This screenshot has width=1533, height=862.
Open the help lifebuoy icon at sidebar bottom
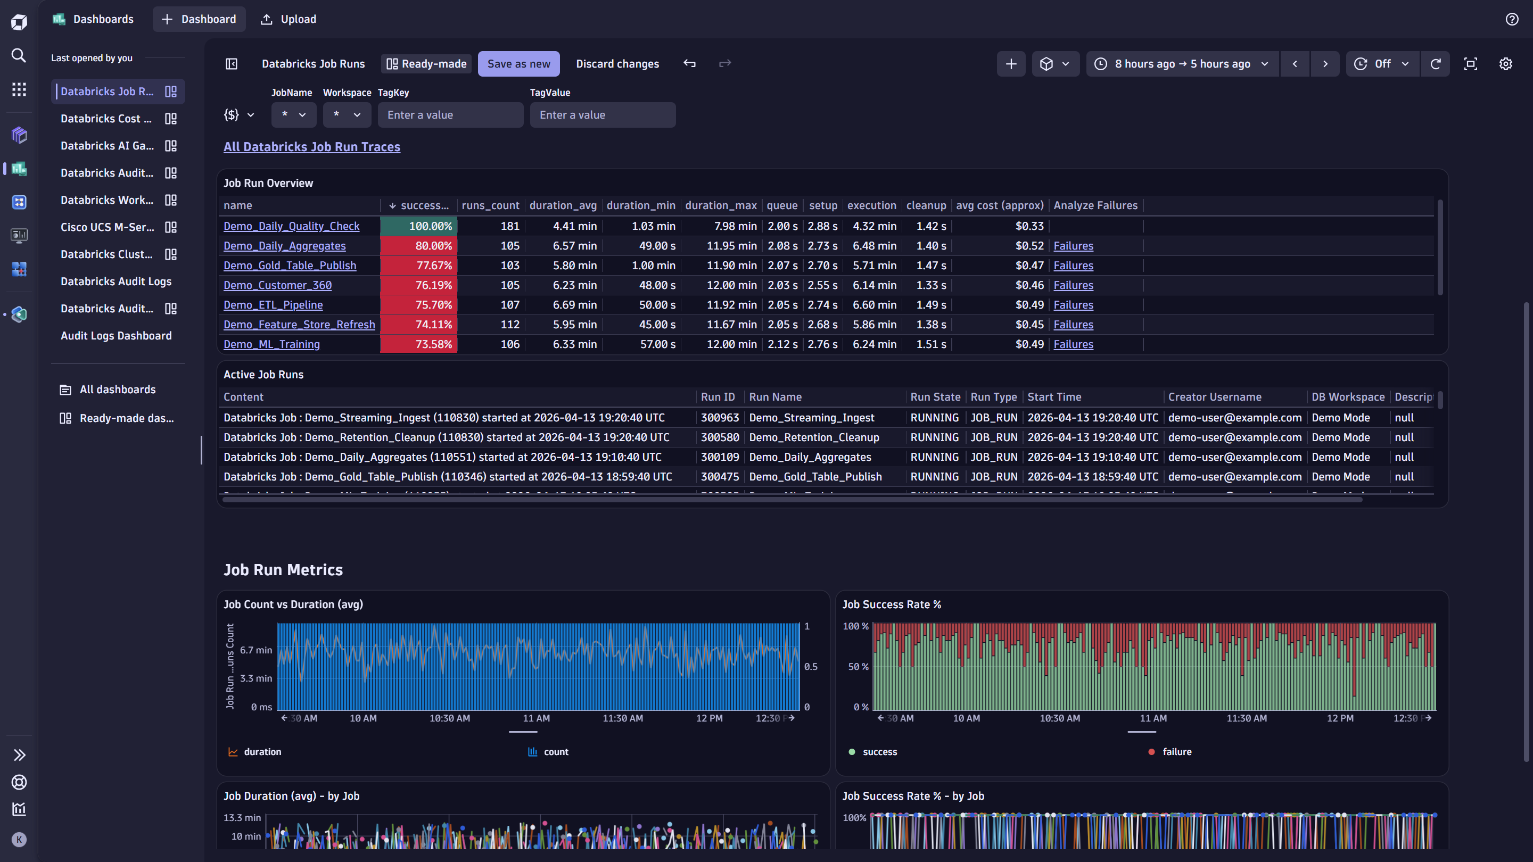[x=19, y=782]
